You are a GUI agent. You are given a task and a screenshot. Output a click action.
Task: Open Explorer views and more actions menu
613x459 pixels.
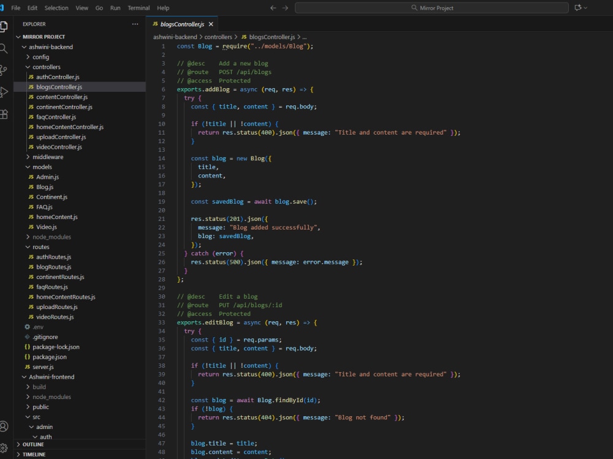tap(135, 24)
